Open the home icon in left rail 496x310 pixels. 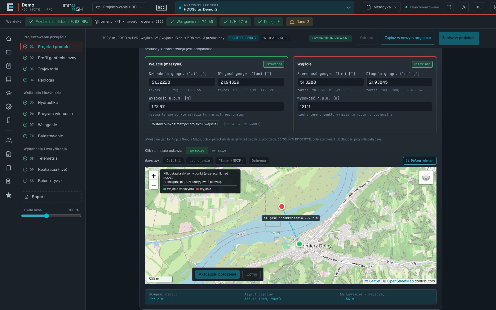[9, 38]
